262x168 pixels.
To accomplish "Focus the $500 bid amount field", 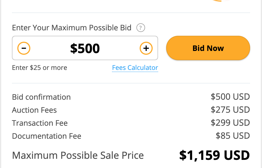I will (x=85, y=48).
